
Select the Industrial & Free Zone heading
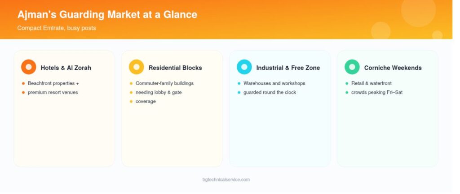(288, 68)
